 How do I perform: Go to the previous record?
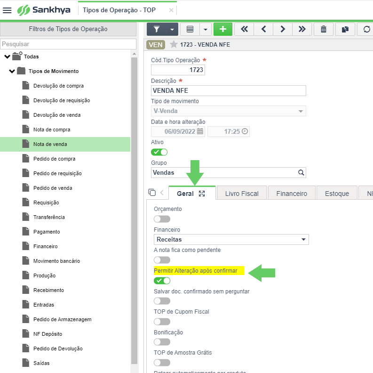click(x=263, y=29)
